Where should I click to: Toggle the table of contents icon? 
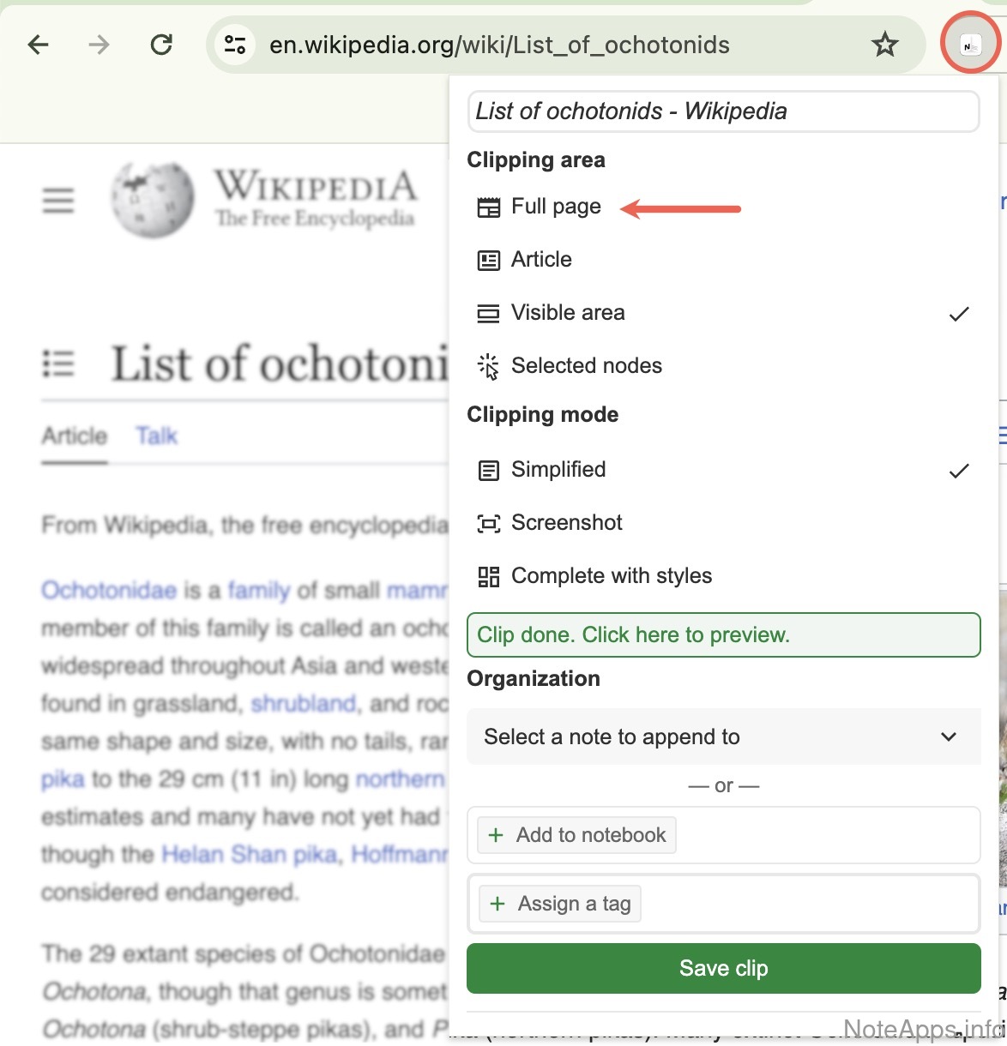pos(58,364)
